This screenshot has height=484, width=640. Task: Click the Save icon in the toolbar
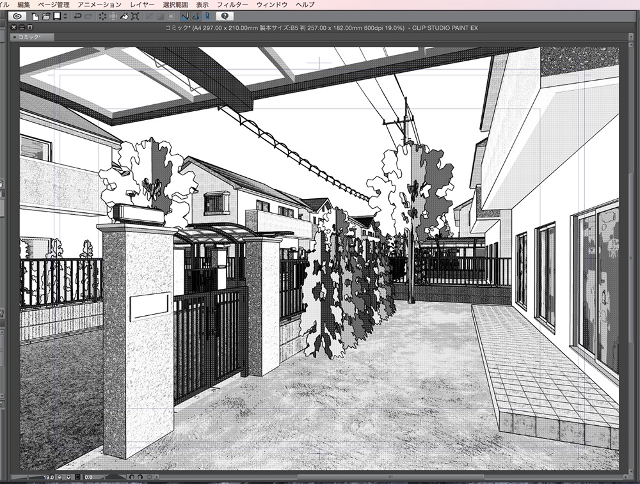(56, 17)
